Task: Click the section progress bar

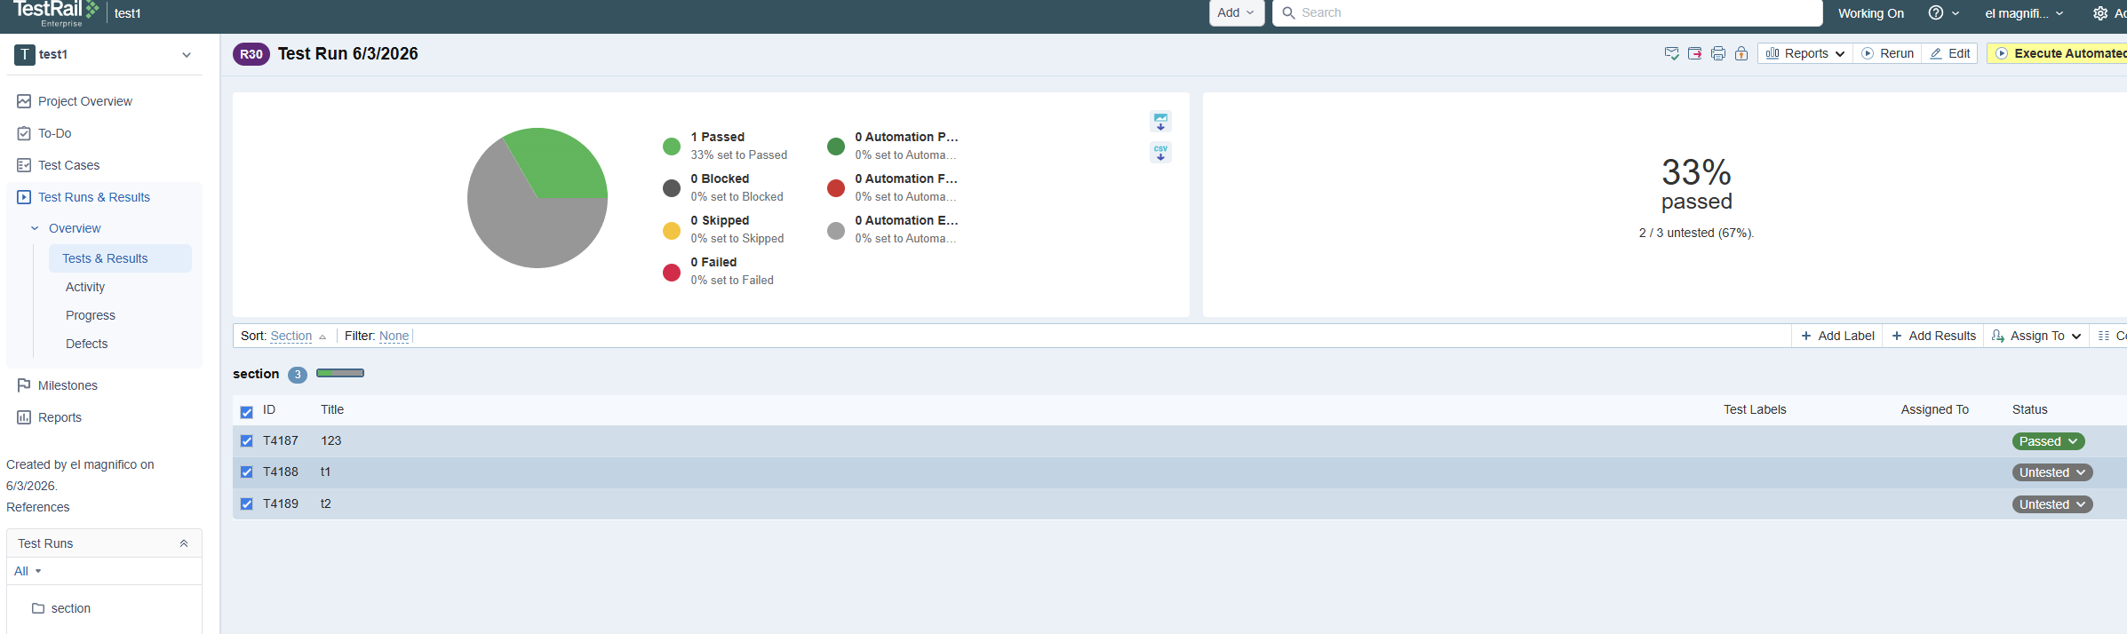Action: click(340, 373)
